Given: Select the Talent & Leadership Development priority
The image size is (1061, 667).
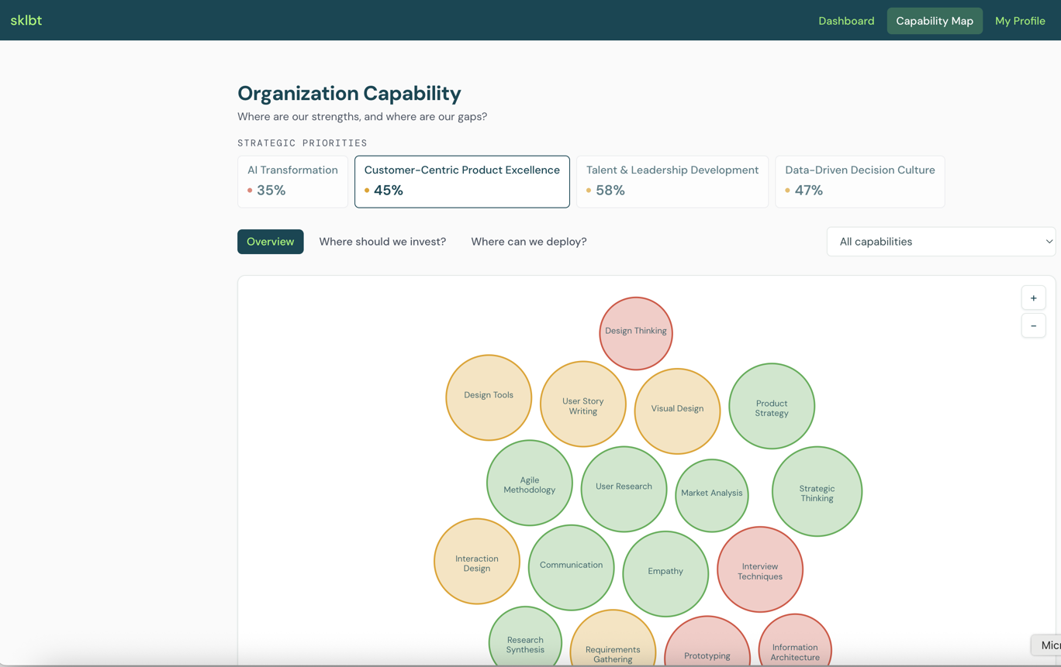Looking at the screenshot, I should tap(672, 181).
